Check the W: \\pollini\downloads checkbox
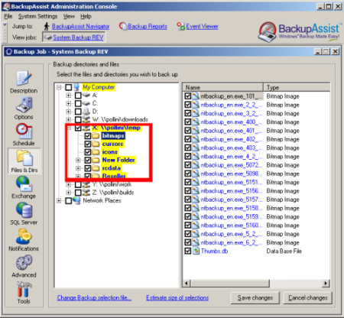This screenshot has height=318, width=344. (x=78, y=120)
